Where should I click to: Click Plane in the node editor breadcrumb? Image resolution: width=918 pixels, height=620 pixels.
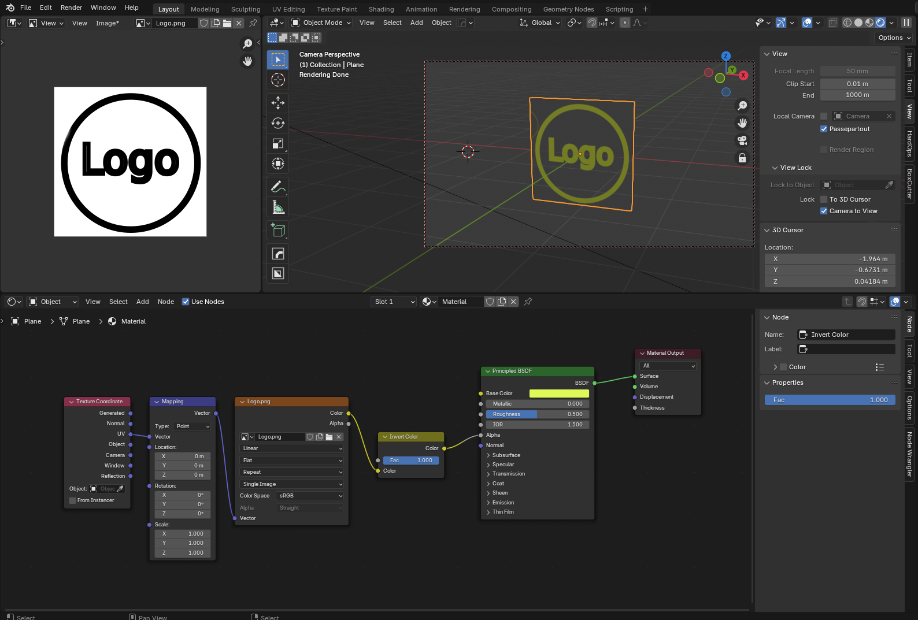(32, 321)
